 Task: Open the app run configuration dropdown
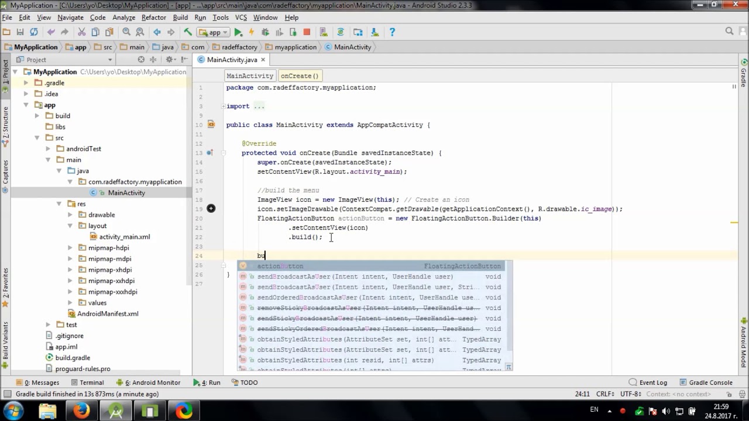click(213, 32)
